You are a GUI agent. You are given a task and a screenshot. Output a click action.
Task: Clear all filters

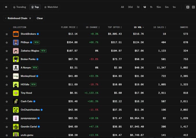click(x=40, y=18)
